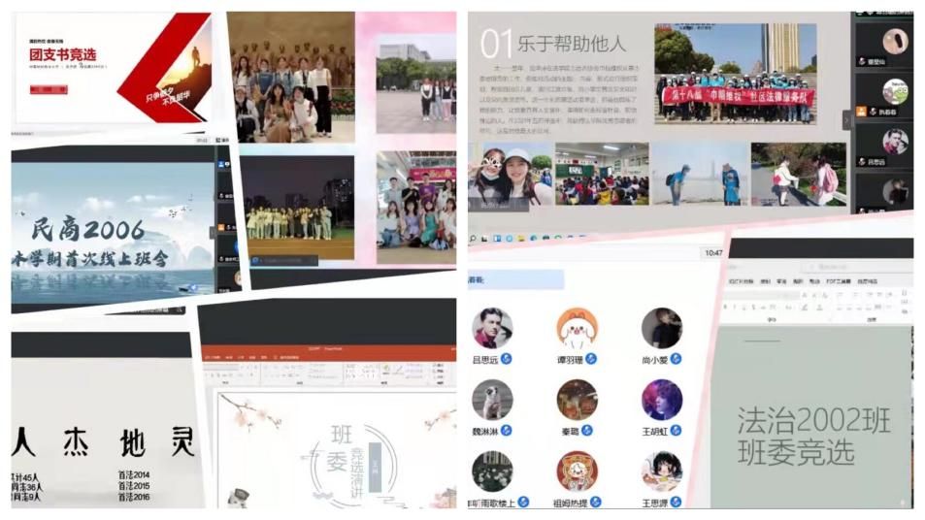This screenshot has width=925, height=520.
Task: Open the large group photo with red banner
Action: coord(738,85)
